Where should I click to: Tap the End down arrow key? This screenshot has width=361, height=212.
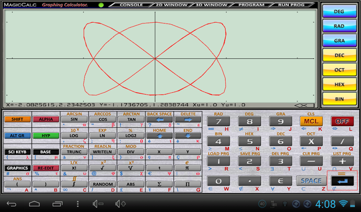coord(188,136)
